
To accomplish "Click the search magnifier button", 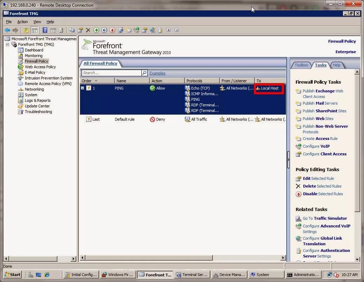I will (x=144, y=73).
